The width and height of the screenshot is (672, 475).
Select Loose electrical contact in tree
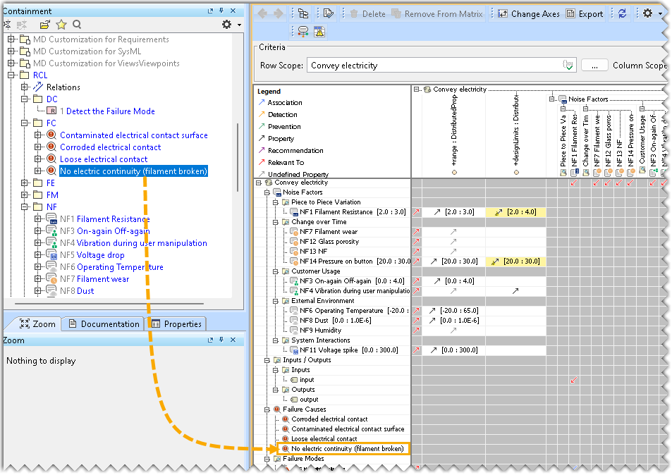(104, 159)
